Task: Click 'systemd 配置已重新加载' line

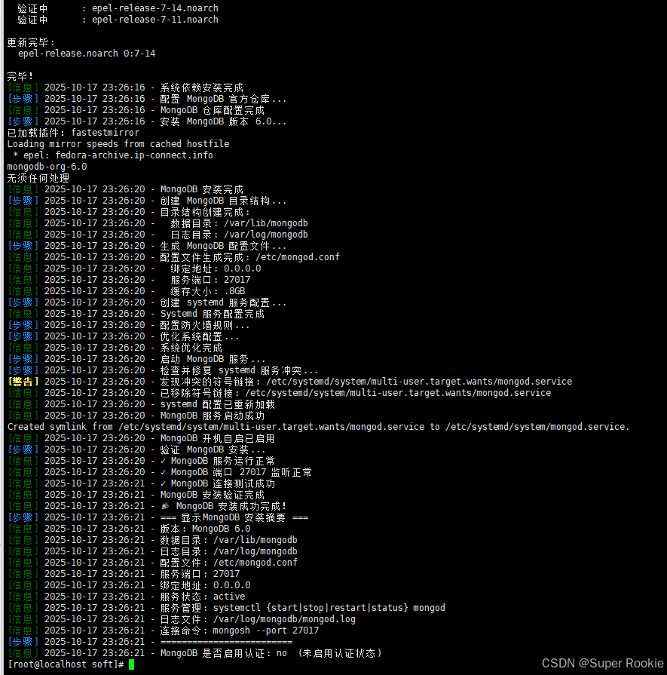Action: 217,404
